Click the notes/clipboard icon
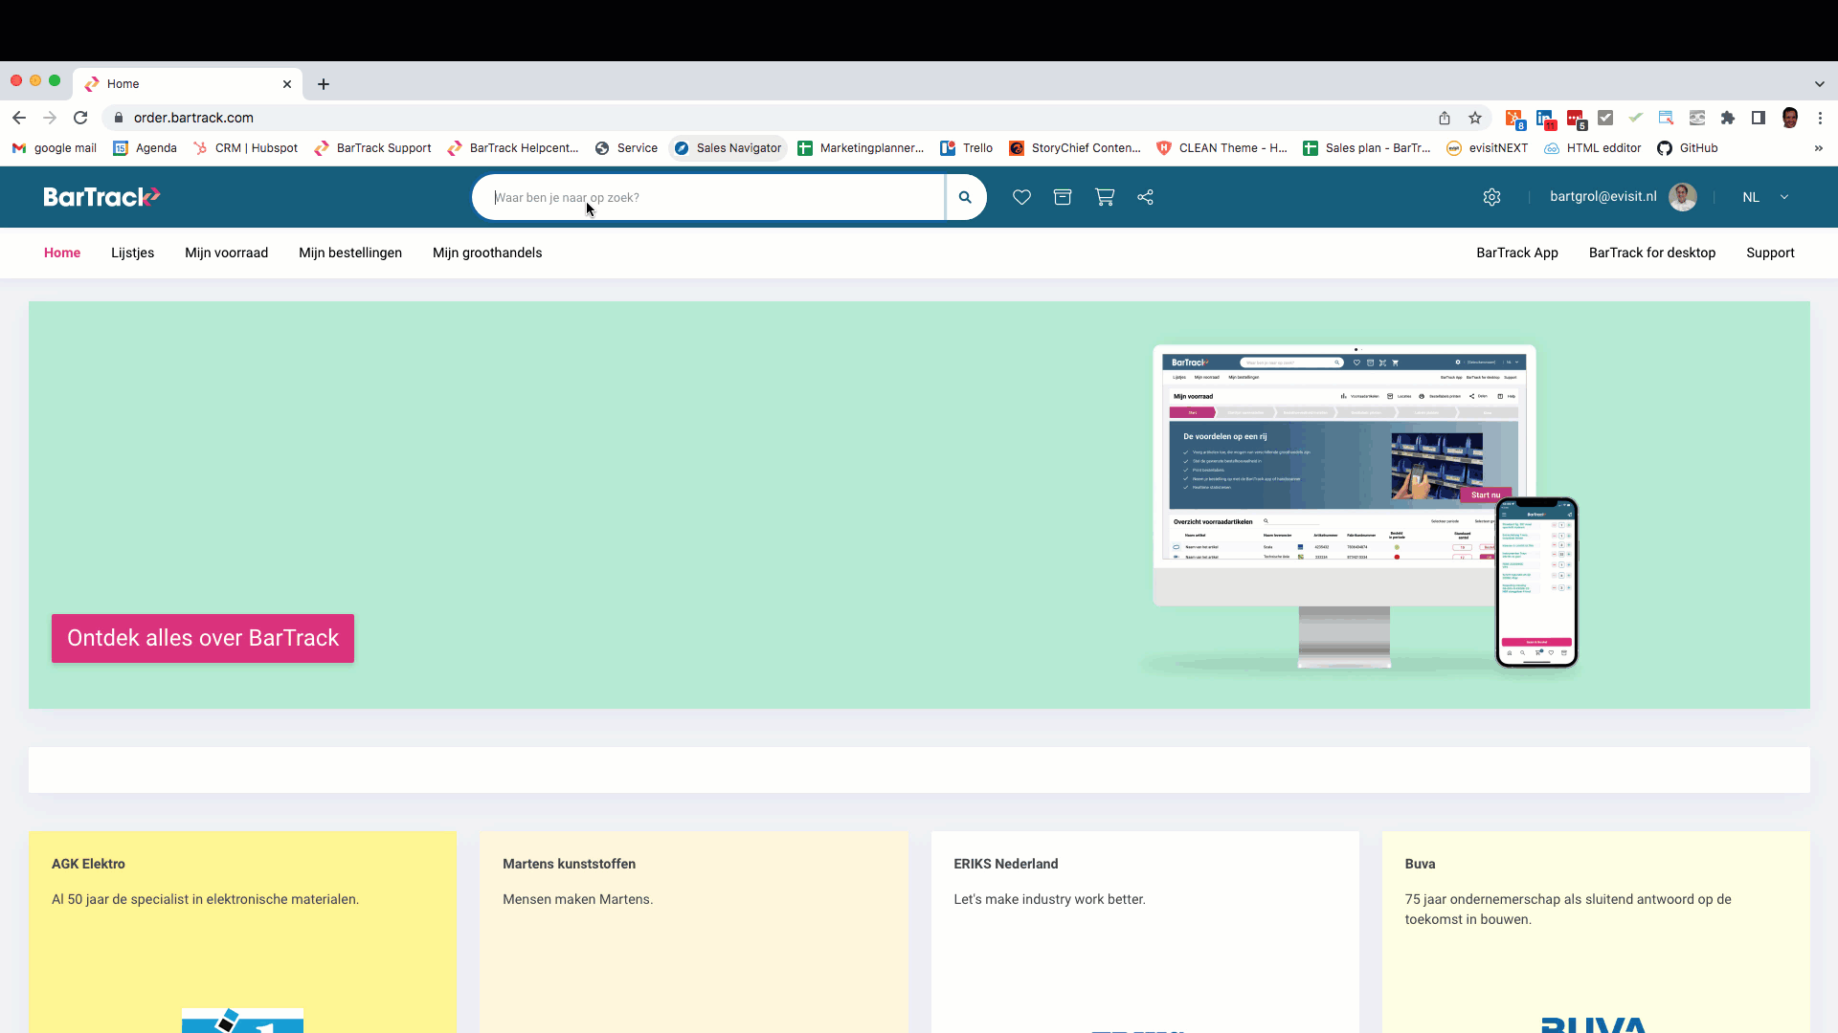1838x1033 pixels. [1063, 197]
